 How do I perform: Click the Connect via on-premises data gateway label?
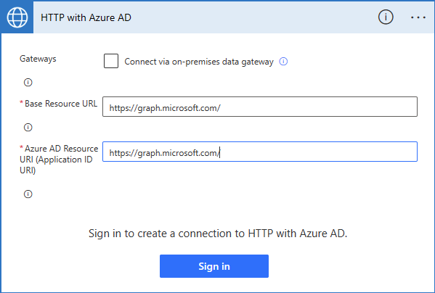[x=199, y=62]
